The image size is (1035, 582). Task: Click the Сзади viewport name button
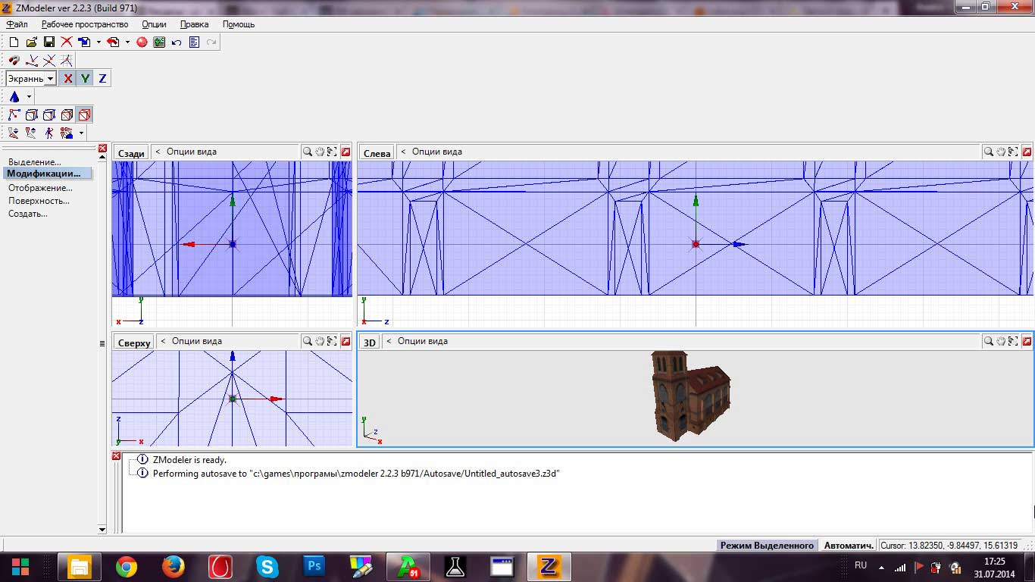(131, 152)
